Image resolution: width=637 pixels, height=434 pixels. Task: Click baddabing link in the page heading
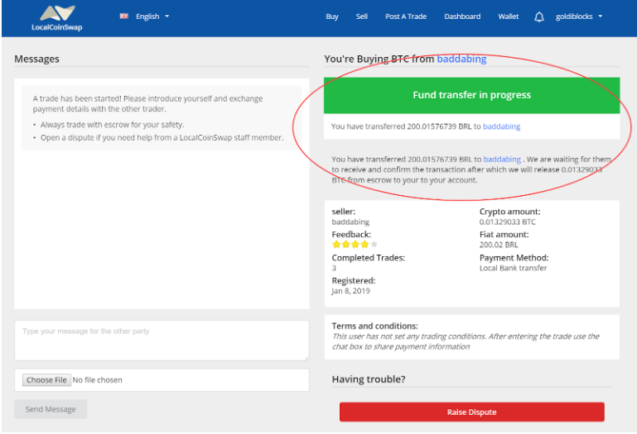(x=461, y=59)
